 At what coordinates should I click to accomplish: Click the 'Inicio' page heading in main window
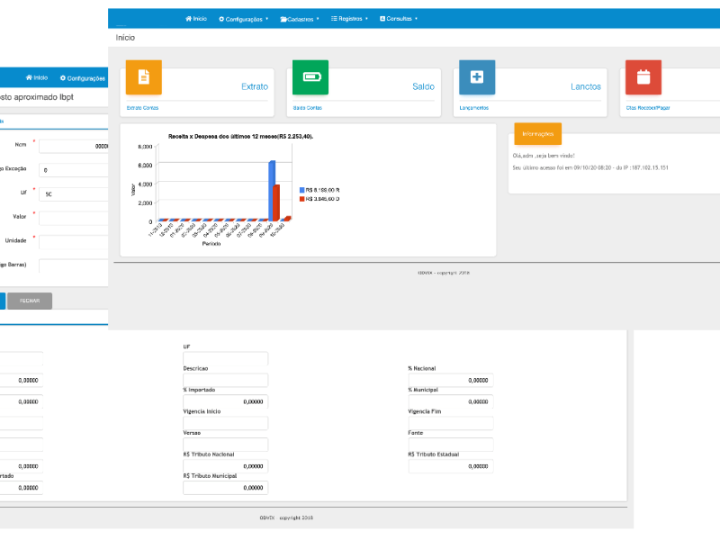[125, 38]
